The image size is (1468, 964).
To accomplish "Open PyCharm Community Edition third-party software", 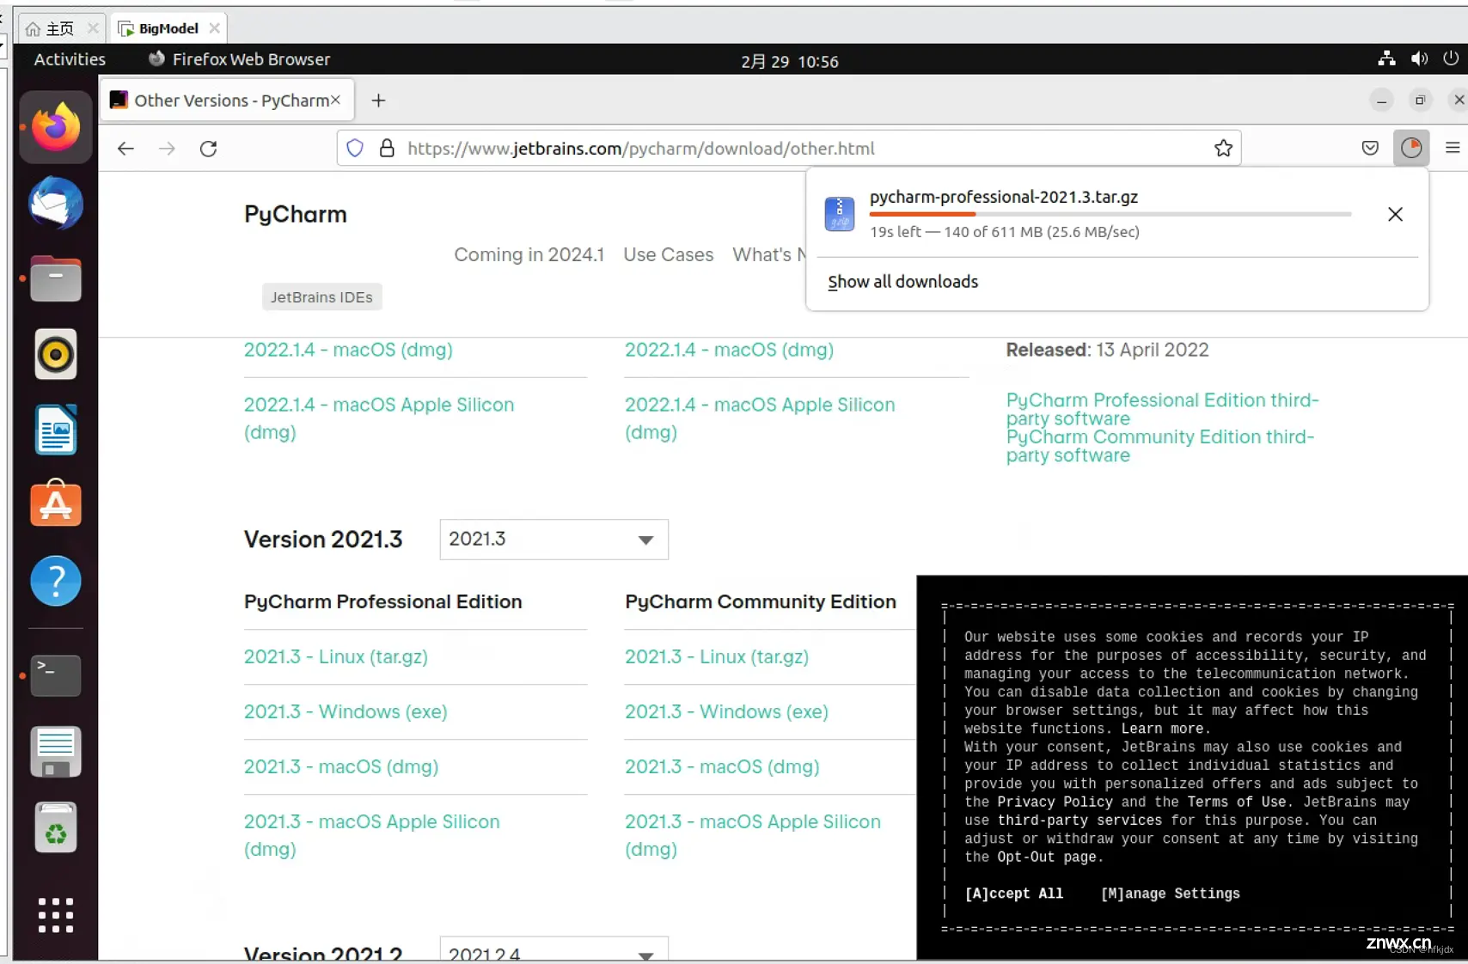I will [x=1160, y=447].
